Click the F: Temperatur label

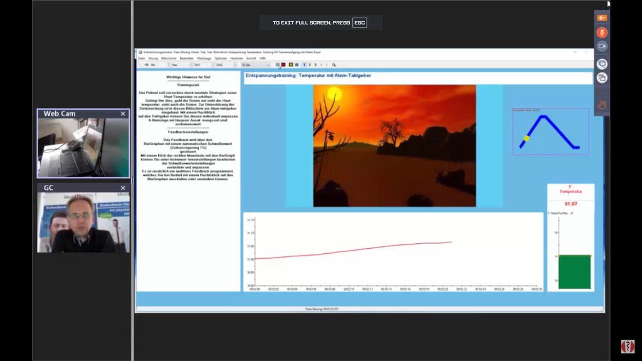[x=571, y=189]
